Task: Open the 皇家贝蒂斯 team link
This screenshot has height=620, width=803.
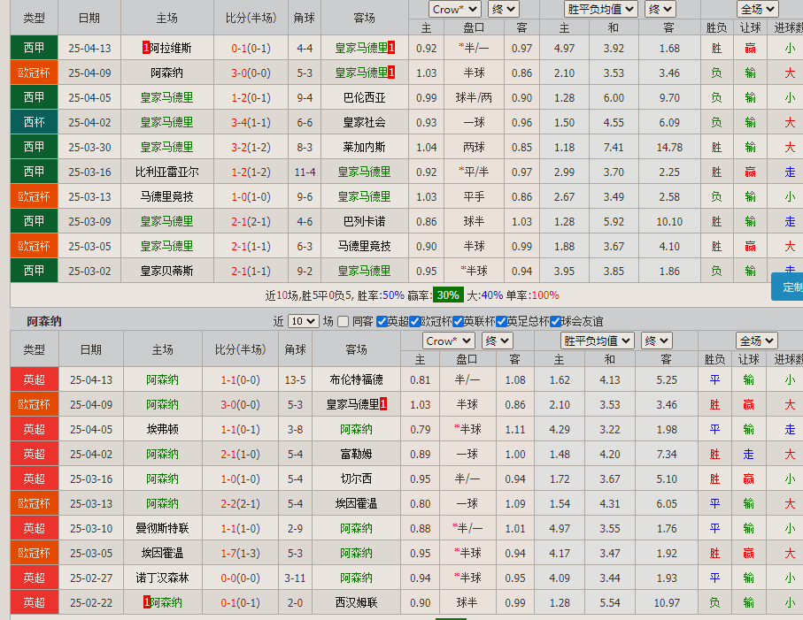Action: (166, 271)
